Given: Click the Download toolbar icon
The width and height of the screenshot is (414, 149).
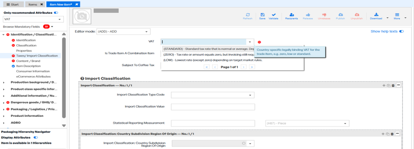Looking at the screenshot, I should point(376,15).
